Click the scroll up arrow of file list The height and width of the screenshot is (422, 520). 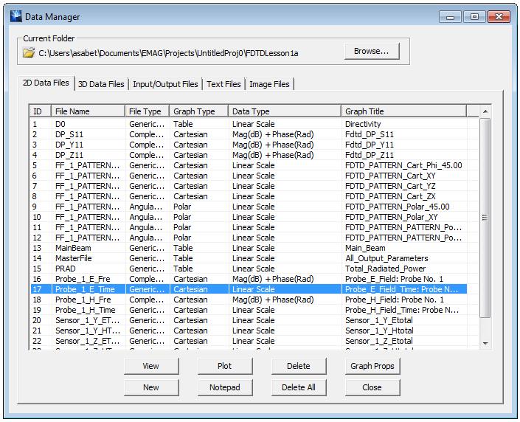click(485, 111)
